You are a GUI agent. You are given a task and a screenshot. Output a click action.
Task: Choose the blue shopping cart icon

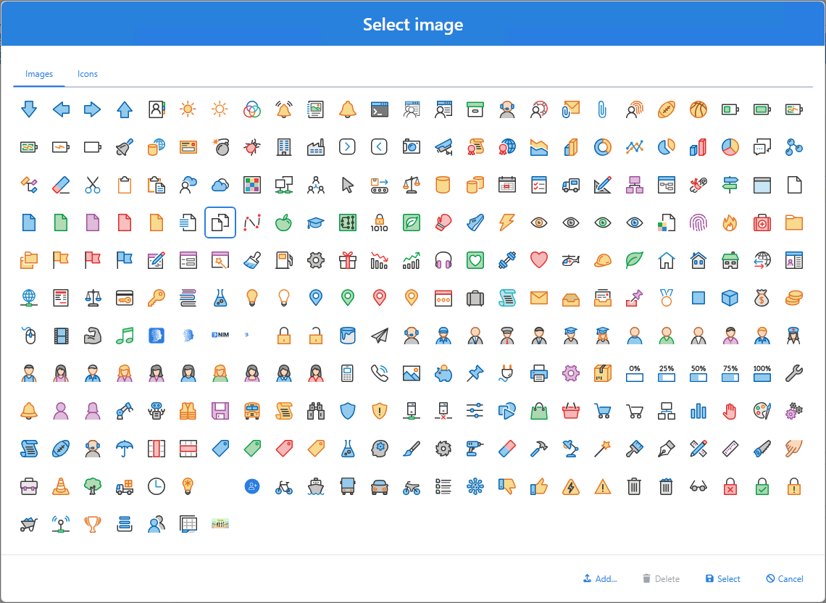602,411
